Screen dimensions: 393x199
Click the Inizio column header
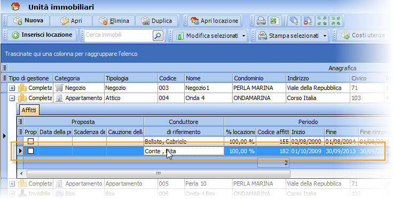click(307, 131)
